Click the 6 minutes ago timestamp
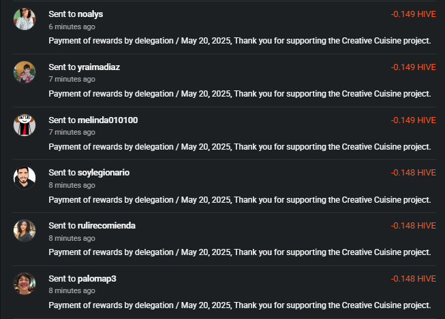The image size is (445, 319). pyautogui.click(x=72, y=27)
